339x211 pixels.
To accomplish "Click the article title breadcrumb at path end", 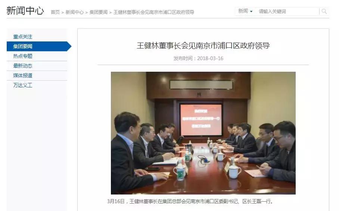I will pyautogui.click(x=154, y=12).
